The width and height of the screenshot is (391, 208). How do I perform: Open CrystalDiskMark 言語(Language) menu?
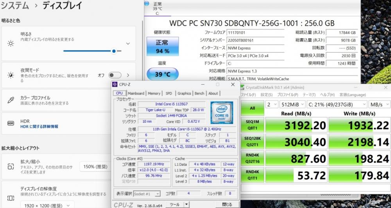tap(353, 95)
